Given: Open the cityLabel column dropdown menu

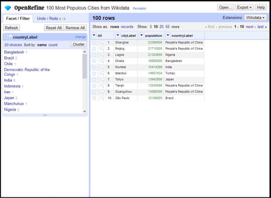Looking at the screenshot, I should pyautogui.click(x=118, y=35).
